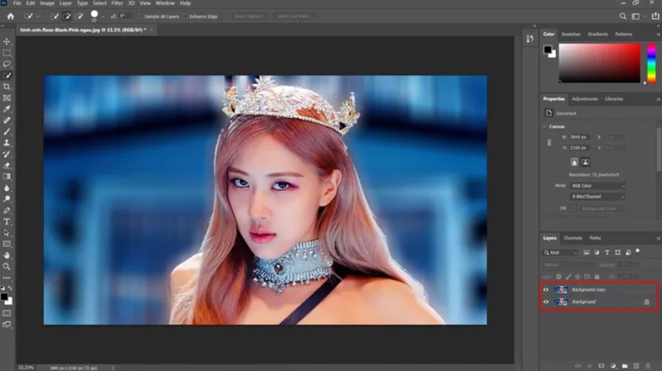The width and height of the screenshot is (662, 371).
Task: Open the Kind layer filter dropdown
Action: [560, 253]
